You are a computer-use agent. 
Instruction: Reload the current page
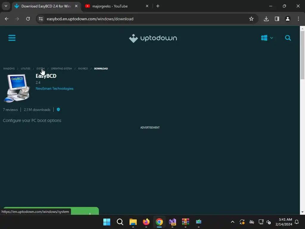[x=28, y=19]
